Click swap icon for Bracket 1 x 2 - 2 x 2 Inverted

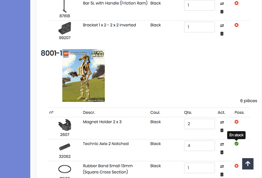coord(222,26)
